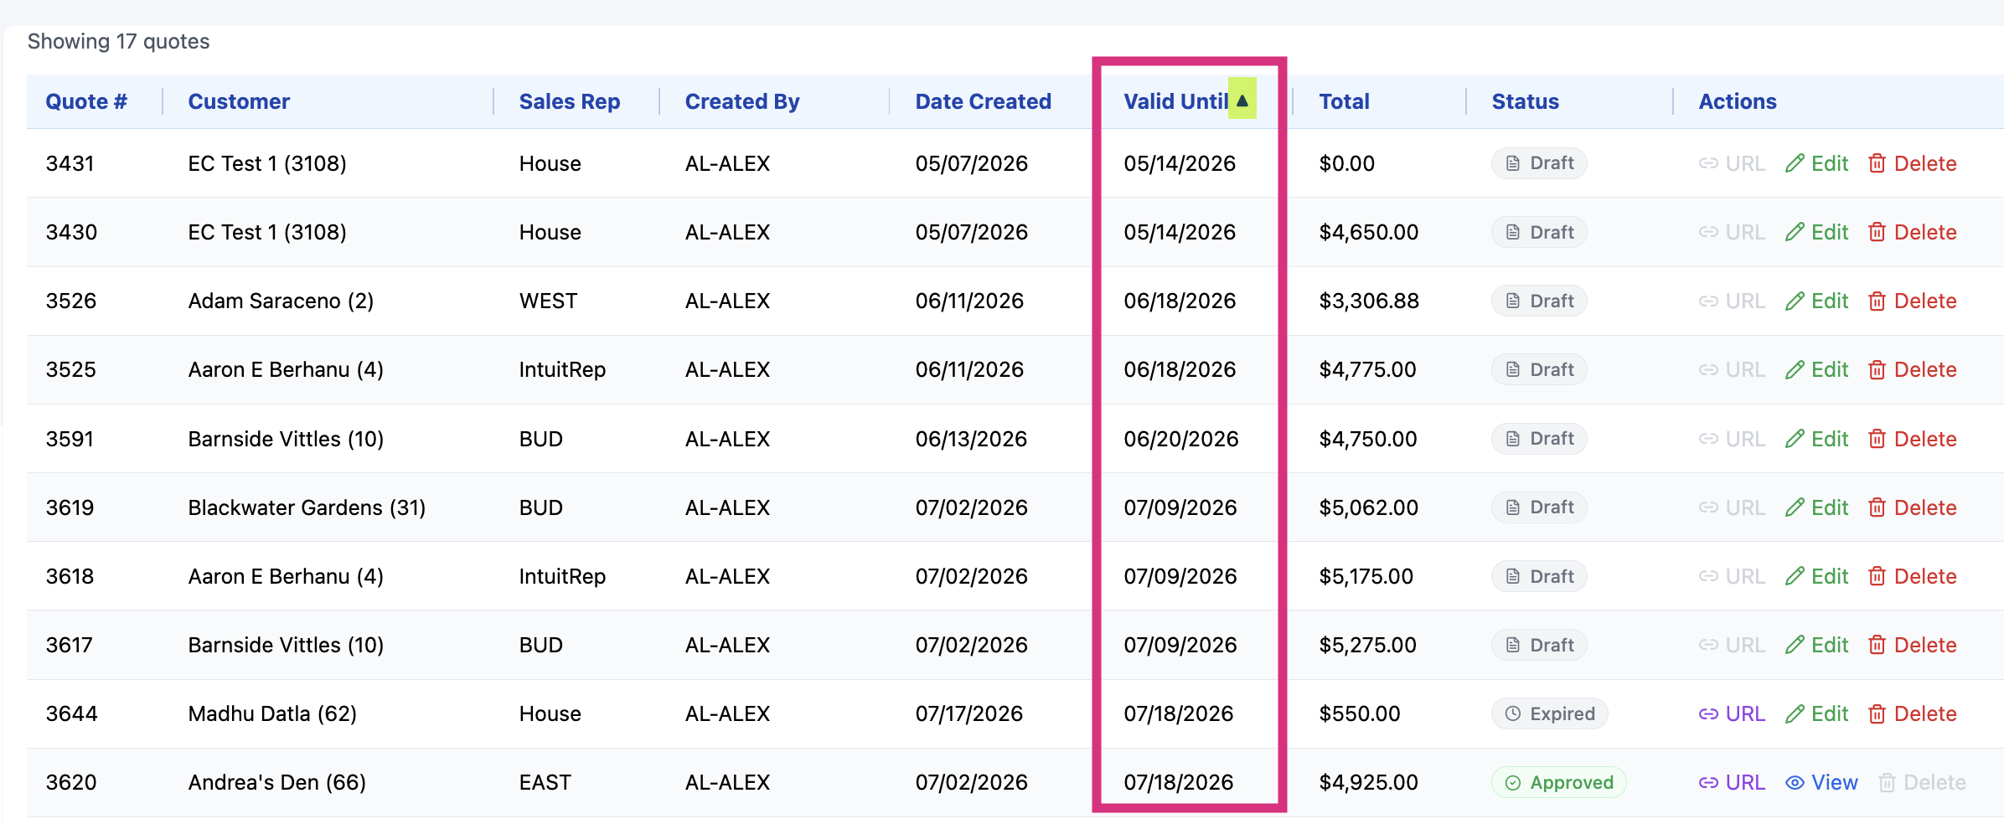Viewport: 2004px width, 824px height.
Task: Sort by Status column header
Action: click(x=1525, y=101)
